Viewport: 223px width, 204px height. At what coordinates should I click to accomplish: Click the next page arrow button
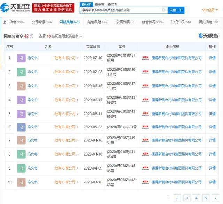pyautogui.click(x=215, y=198)
